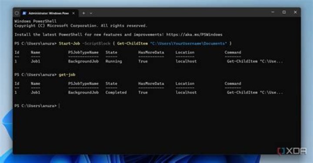Click the command value in the Completed row
The height and width of the screenshot is (163, 313).
click(x=255, y=93)
